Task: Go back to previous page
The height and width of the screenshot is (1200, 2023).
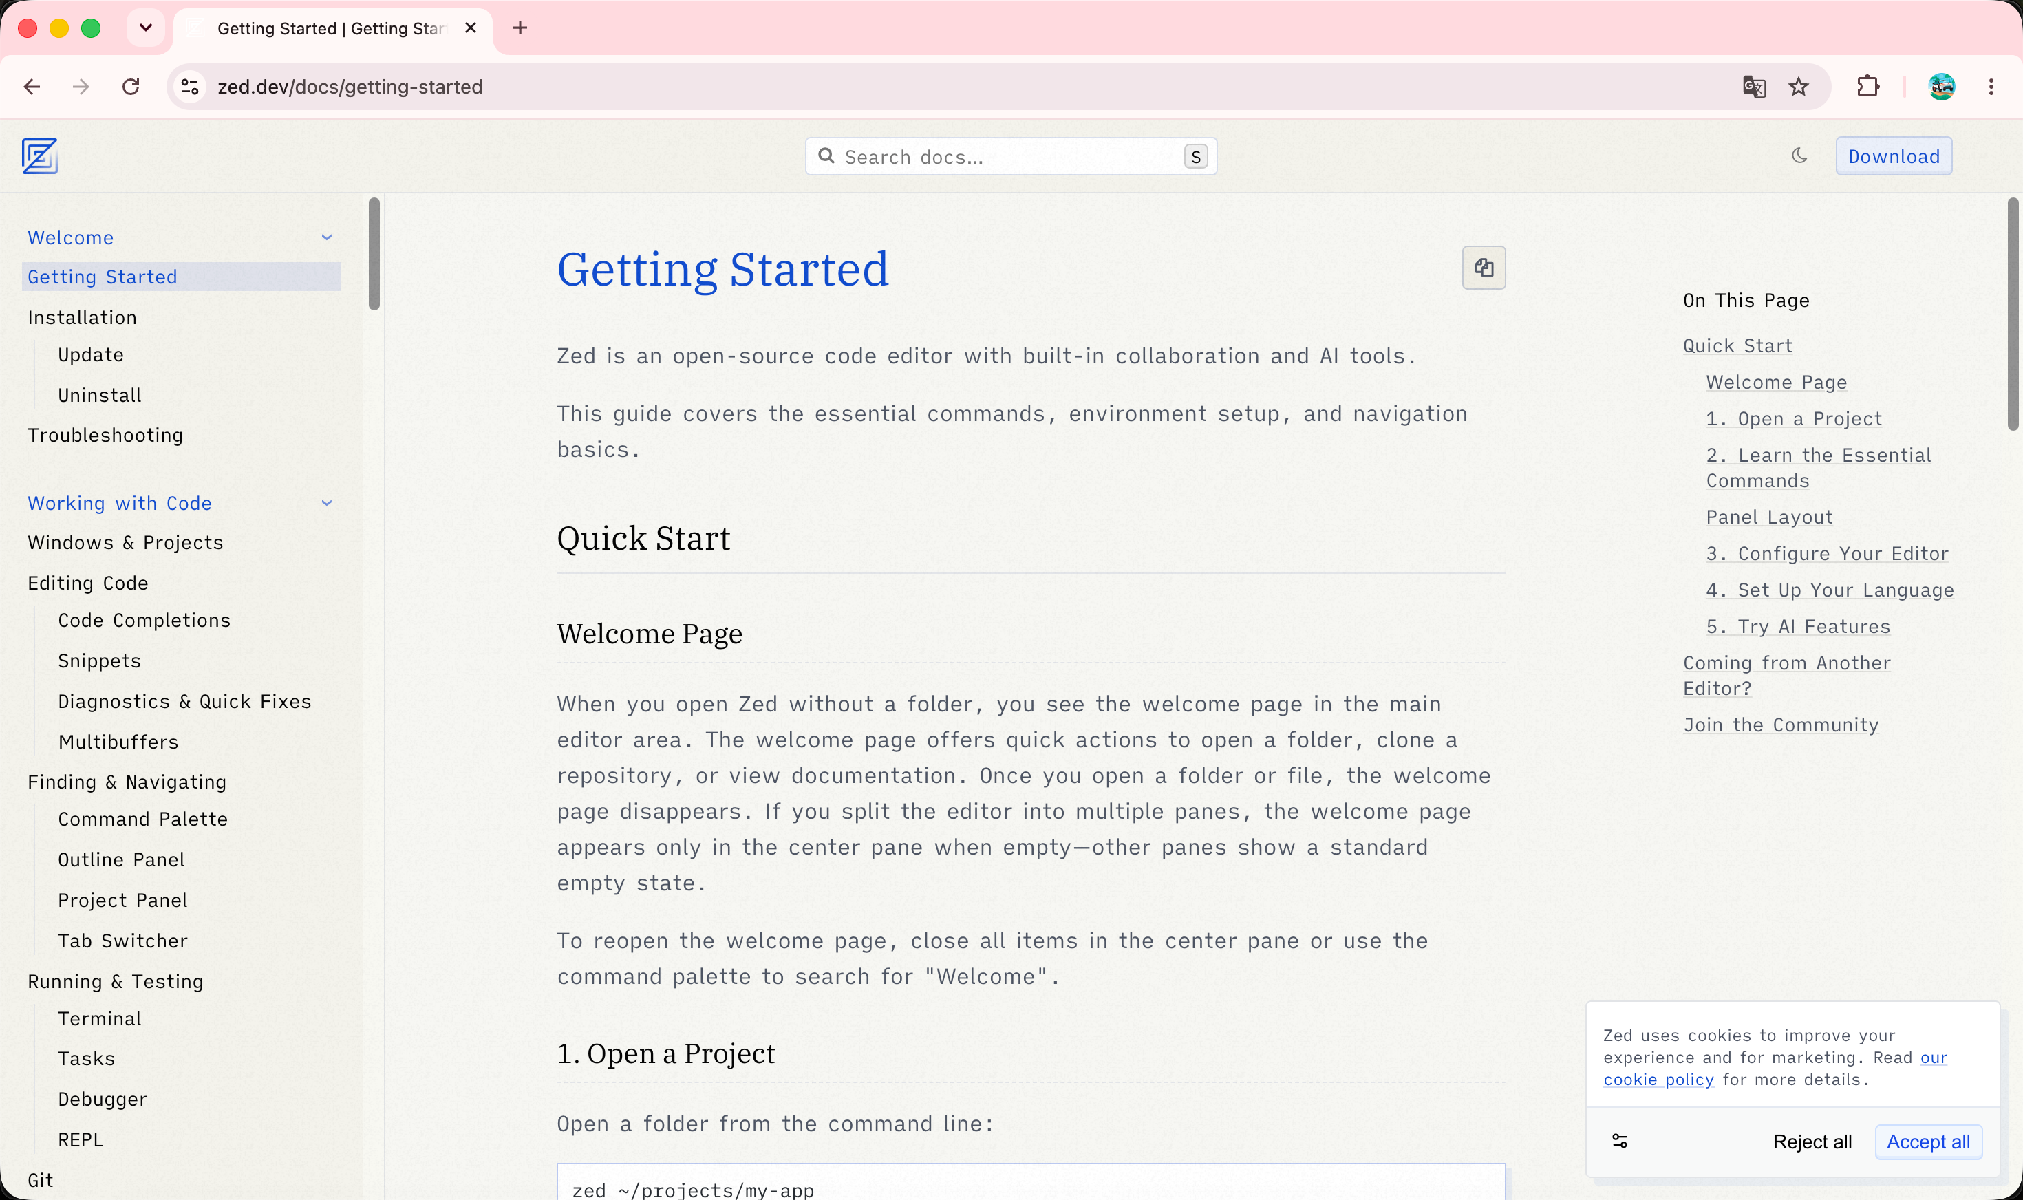Action: (x=32, y=87)
